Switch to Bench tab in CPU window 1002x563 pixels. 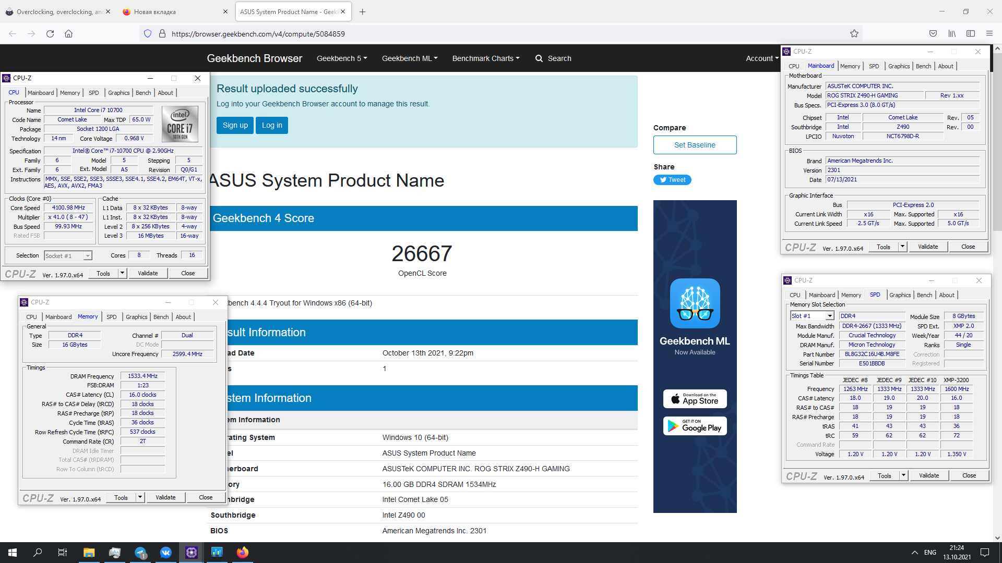click(143, 93)
